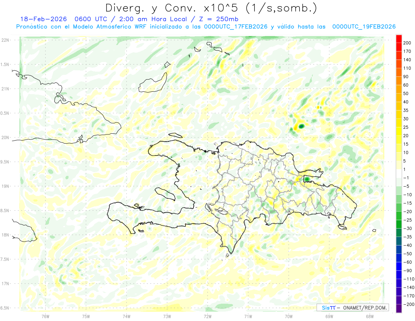Click the '-10' color bar value
Viewport: 415px width, 321px height.
click(x=407, y=195)
